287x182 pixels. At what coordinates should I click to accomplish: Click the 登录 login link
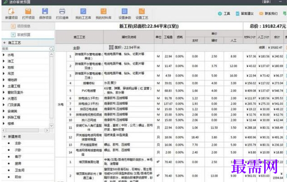click(266, 1)
